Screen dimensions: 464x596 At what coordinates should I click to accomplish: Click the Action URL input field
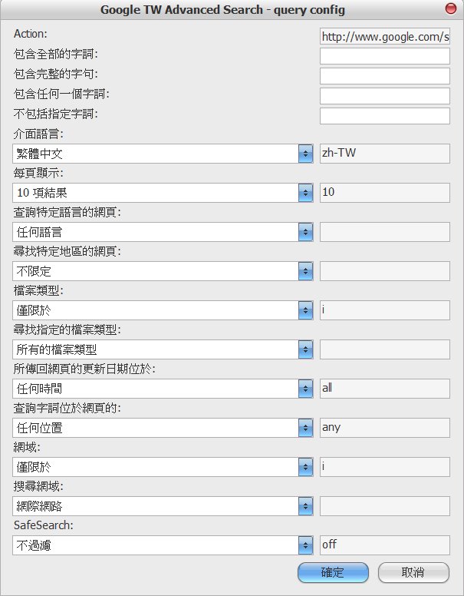point(384,36)
